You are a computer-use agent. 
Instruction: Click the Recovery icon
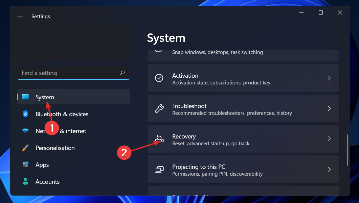coord(159,139)
